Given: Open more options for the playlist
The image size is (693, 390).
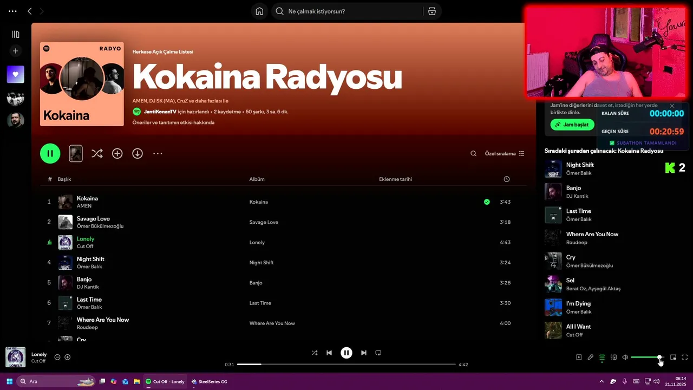Looking at the screenshot, I should [x=158, y=153].
